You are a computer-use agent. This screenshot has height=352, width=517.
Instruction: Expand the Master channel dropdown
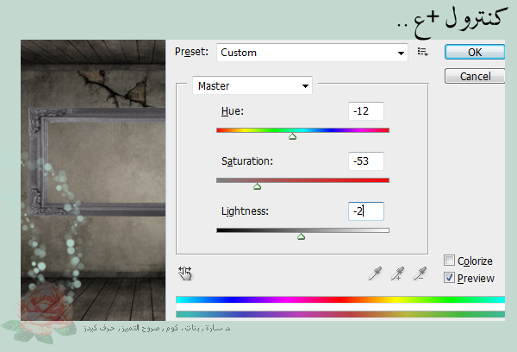click(252, 85)
